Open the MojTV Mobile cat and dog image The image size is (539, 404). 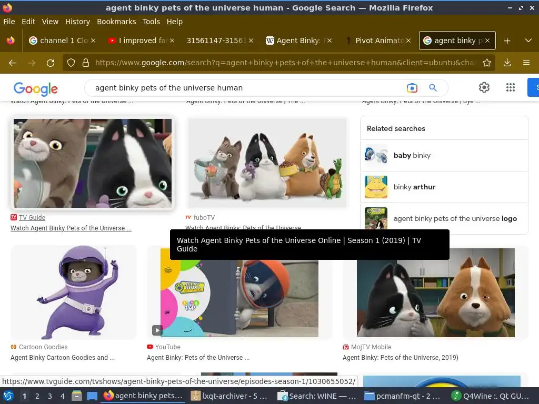435,292
